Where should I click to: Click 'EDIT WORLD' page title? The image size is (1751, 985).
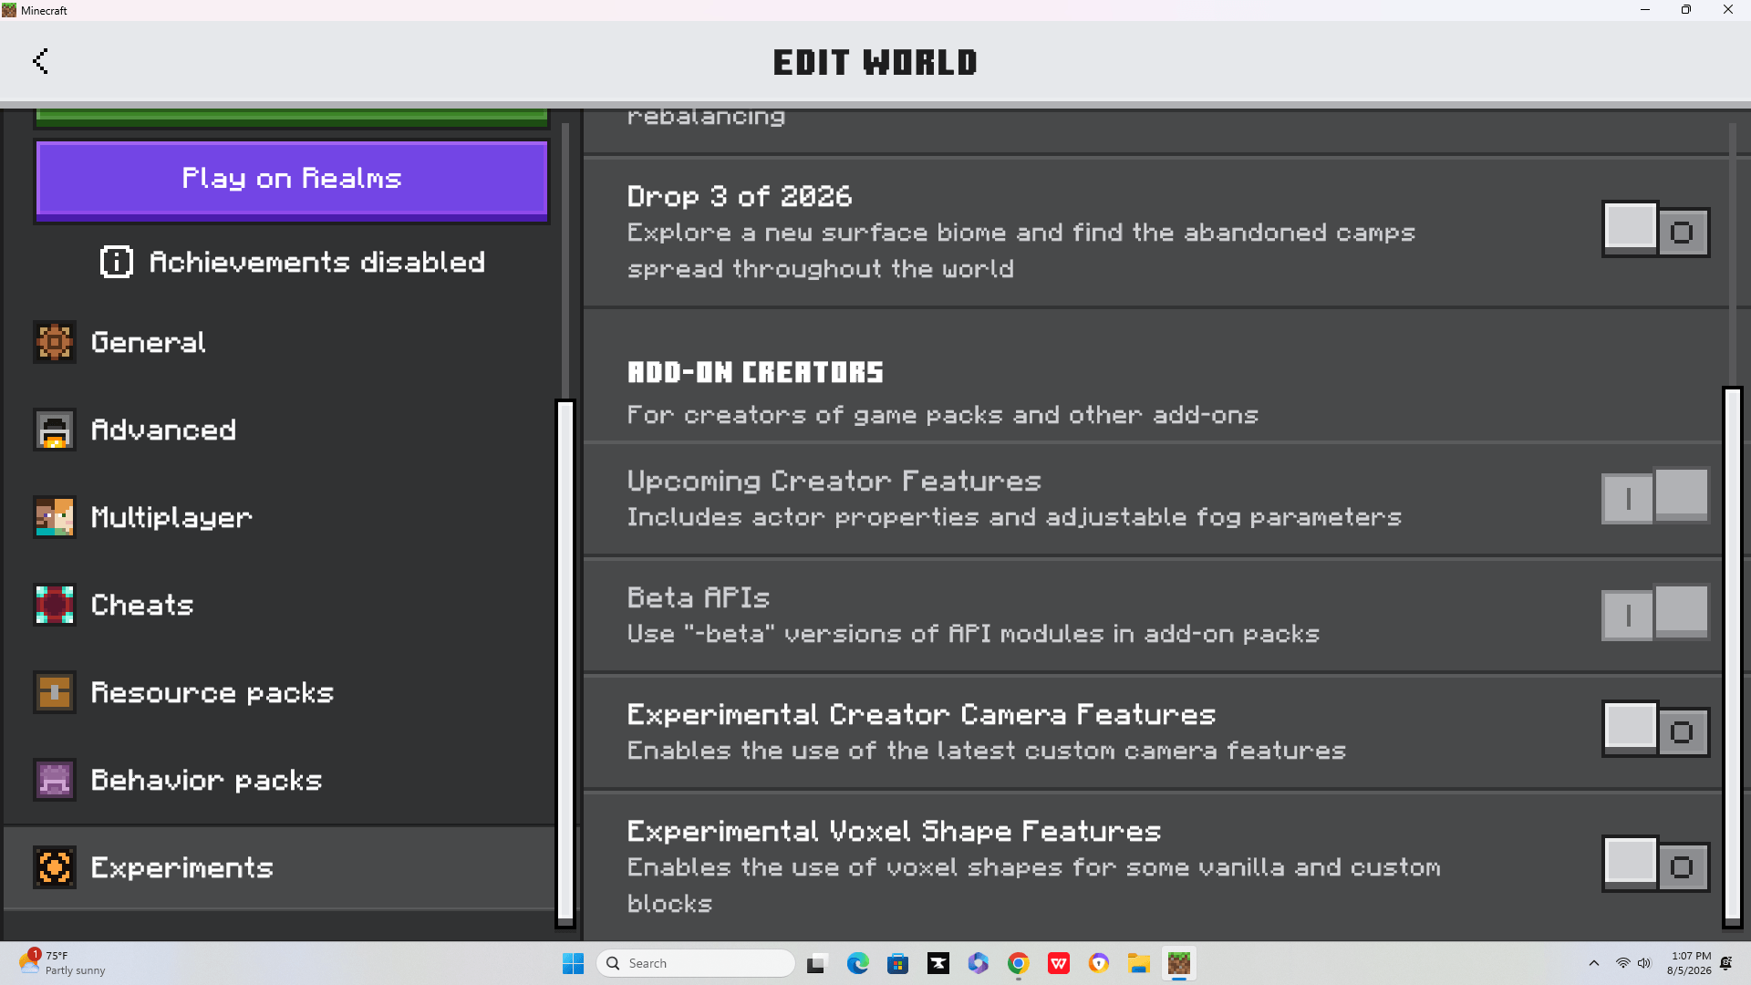pyautogui.click(x=875, y=62)
